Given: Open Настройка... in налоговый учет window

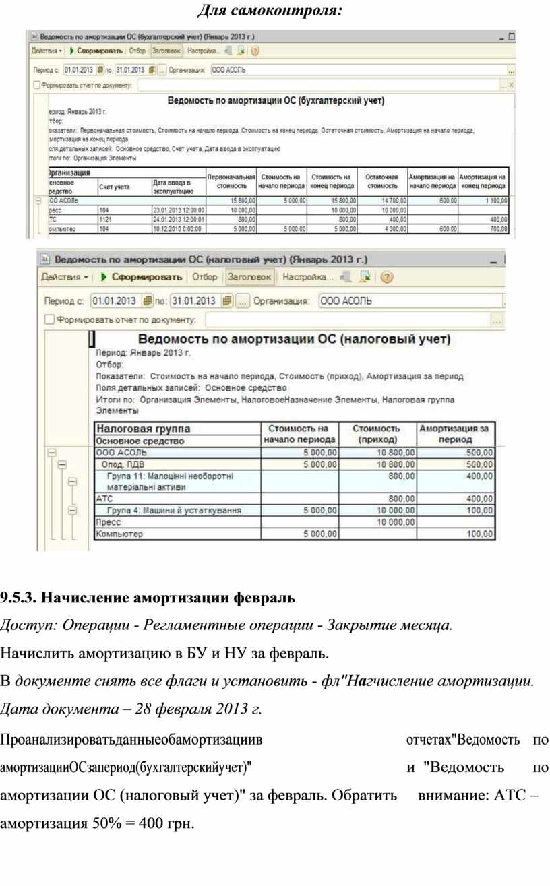Looking at the screenshot, I should pos(307,277).
